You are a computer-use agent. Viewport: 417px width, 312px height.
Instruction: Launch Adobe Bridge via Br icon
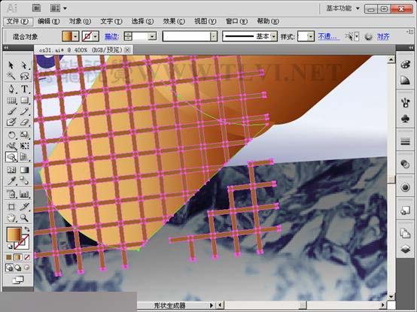(36, 8)
